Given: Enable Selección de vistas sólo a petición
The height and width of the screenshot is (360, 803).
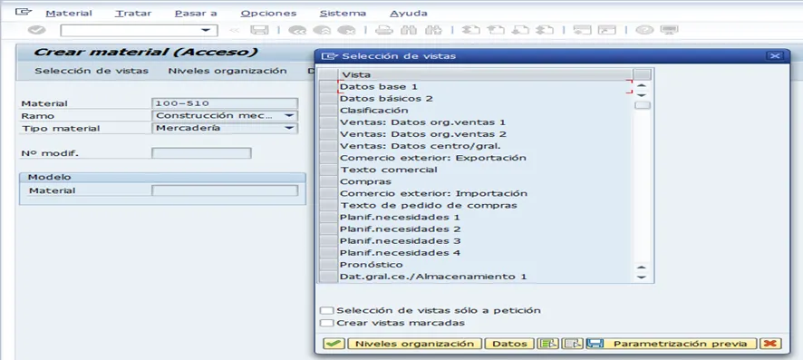Looking at the screenshot, I should click(x=326, y=311).
